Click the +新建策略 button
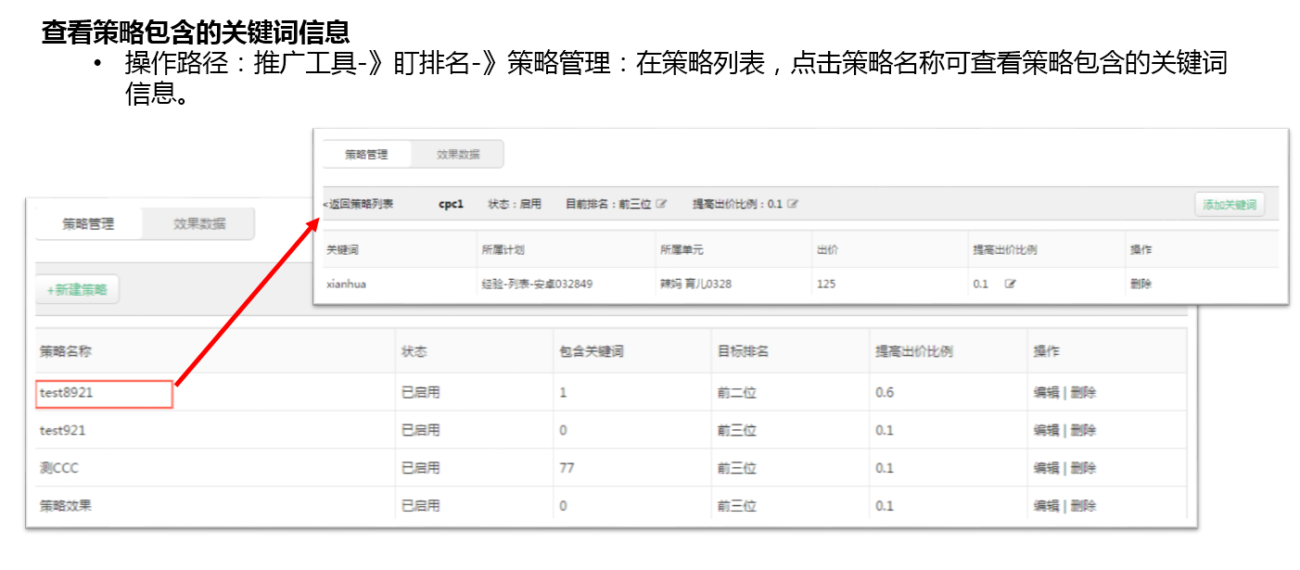 click(x=78, y=289)
